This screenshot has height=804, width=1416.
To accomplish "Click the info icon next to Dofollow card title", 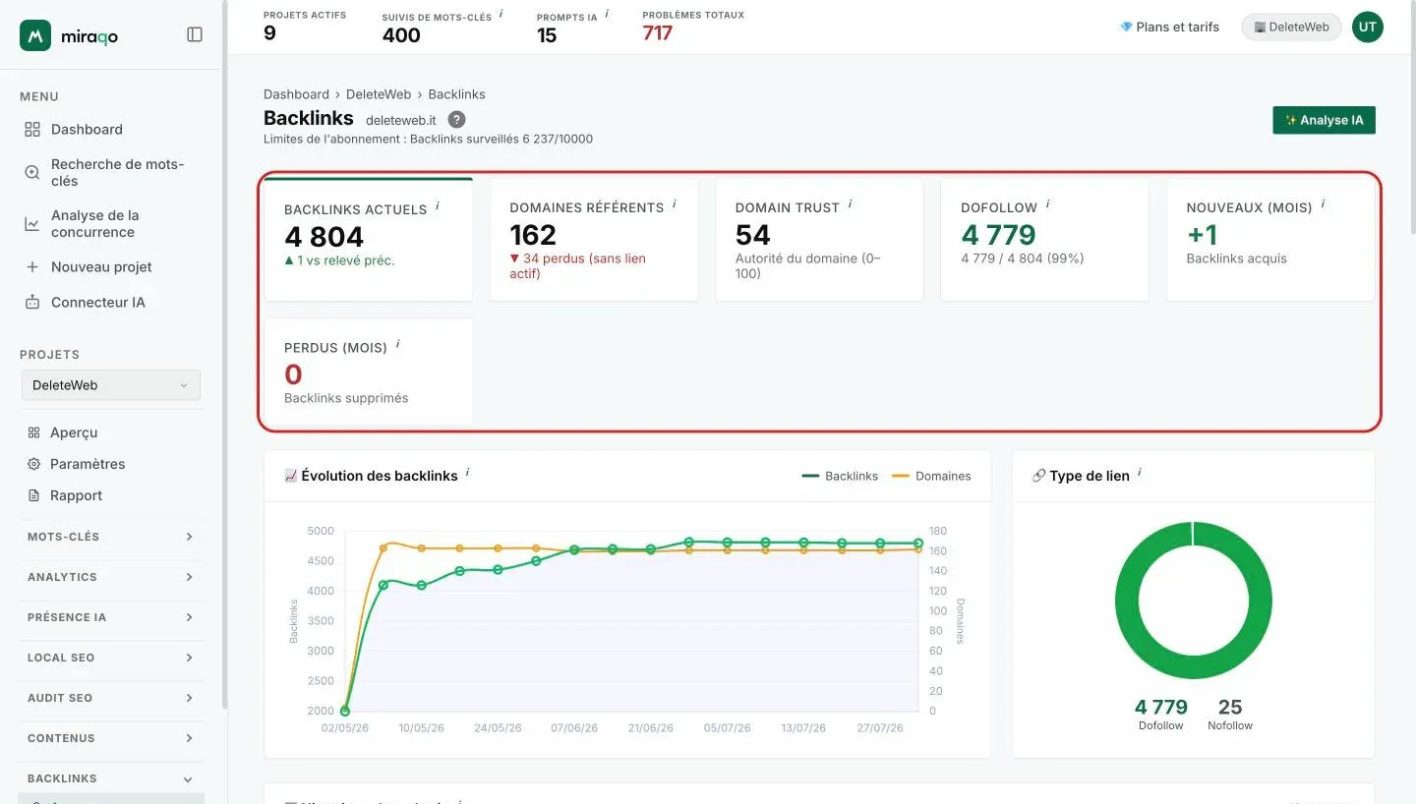I will [1047, 204].
